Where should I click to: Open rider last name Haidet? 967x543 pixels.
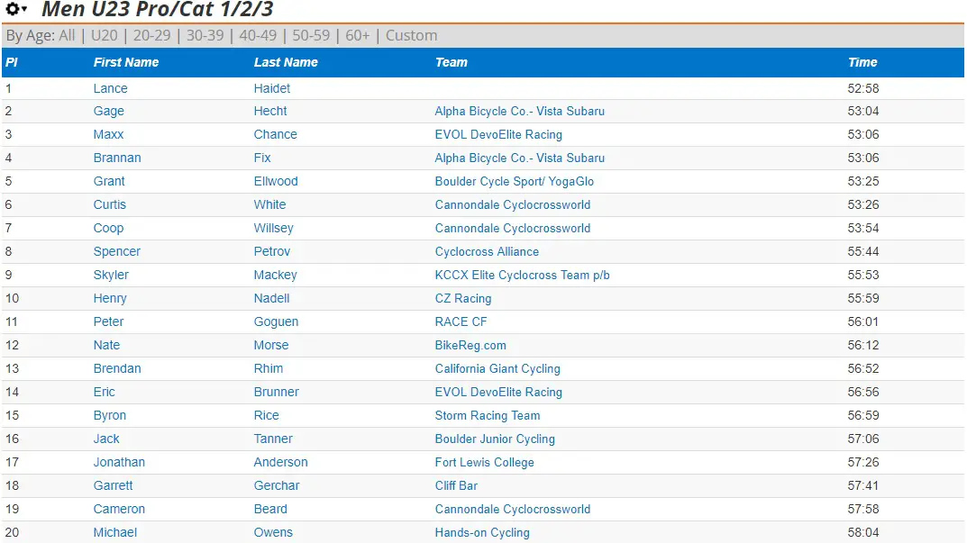[x=272, y=88]
